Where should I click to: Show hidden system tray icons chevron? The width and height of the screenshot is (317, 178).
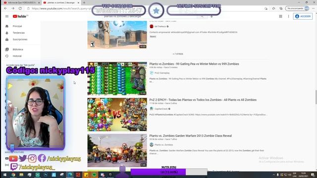pos(274,175)
